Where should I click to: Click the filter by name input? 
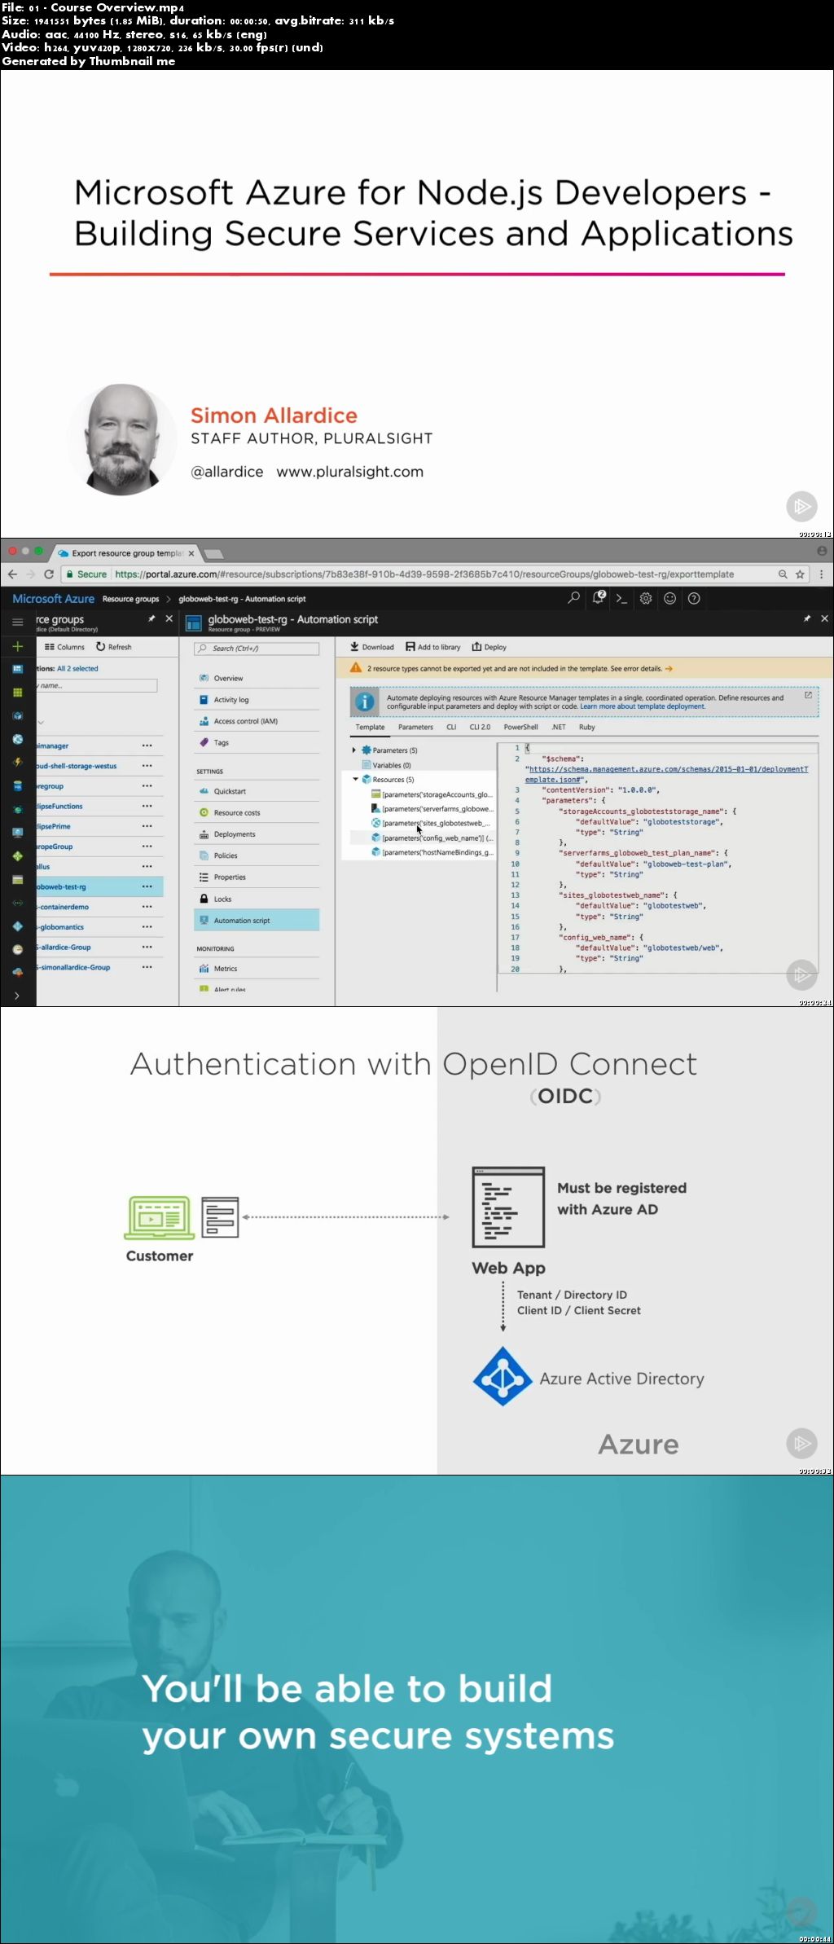click(96, 685)
